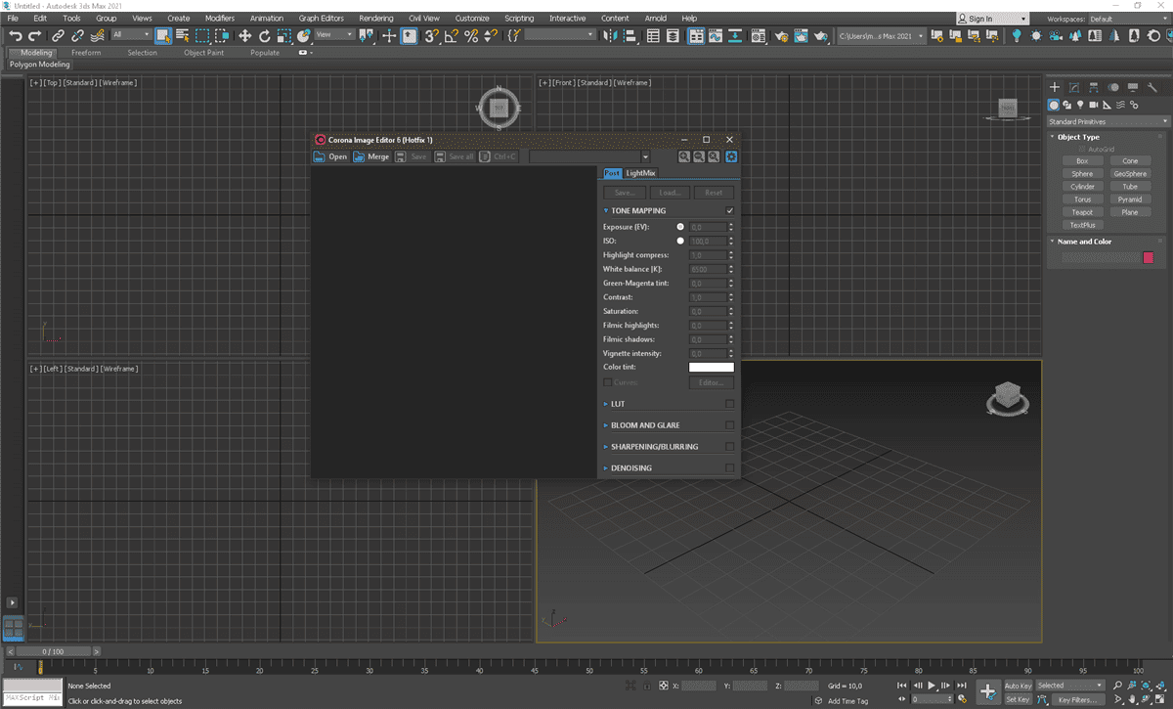Create a Sphere primitive
This screenshot has width=1173, height=709.
(x=1081, y=173)
